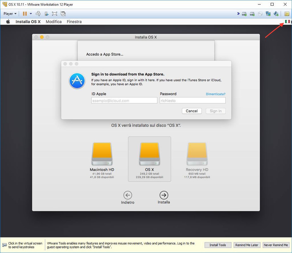
Task: Click the yellow minimize button of Installa OS X window
Action: coord(42,37)
